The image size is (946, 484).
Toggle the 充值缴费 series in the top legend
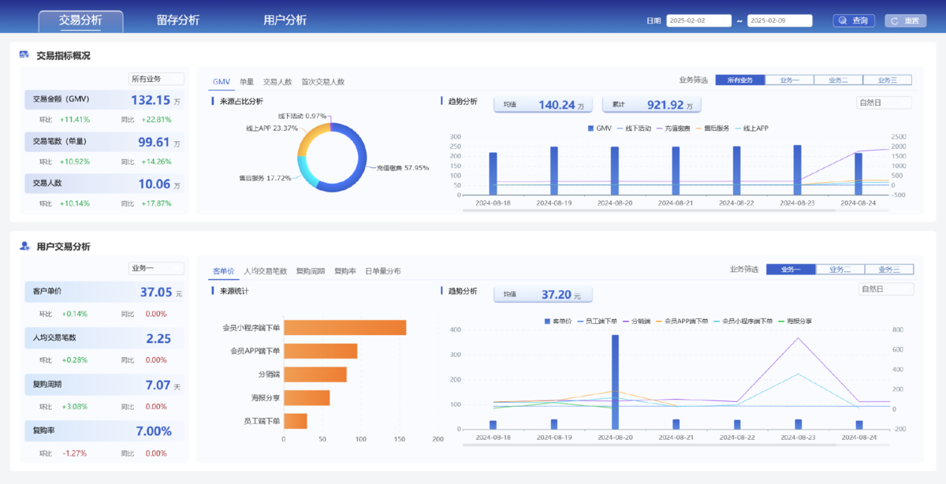coord(673,128)
